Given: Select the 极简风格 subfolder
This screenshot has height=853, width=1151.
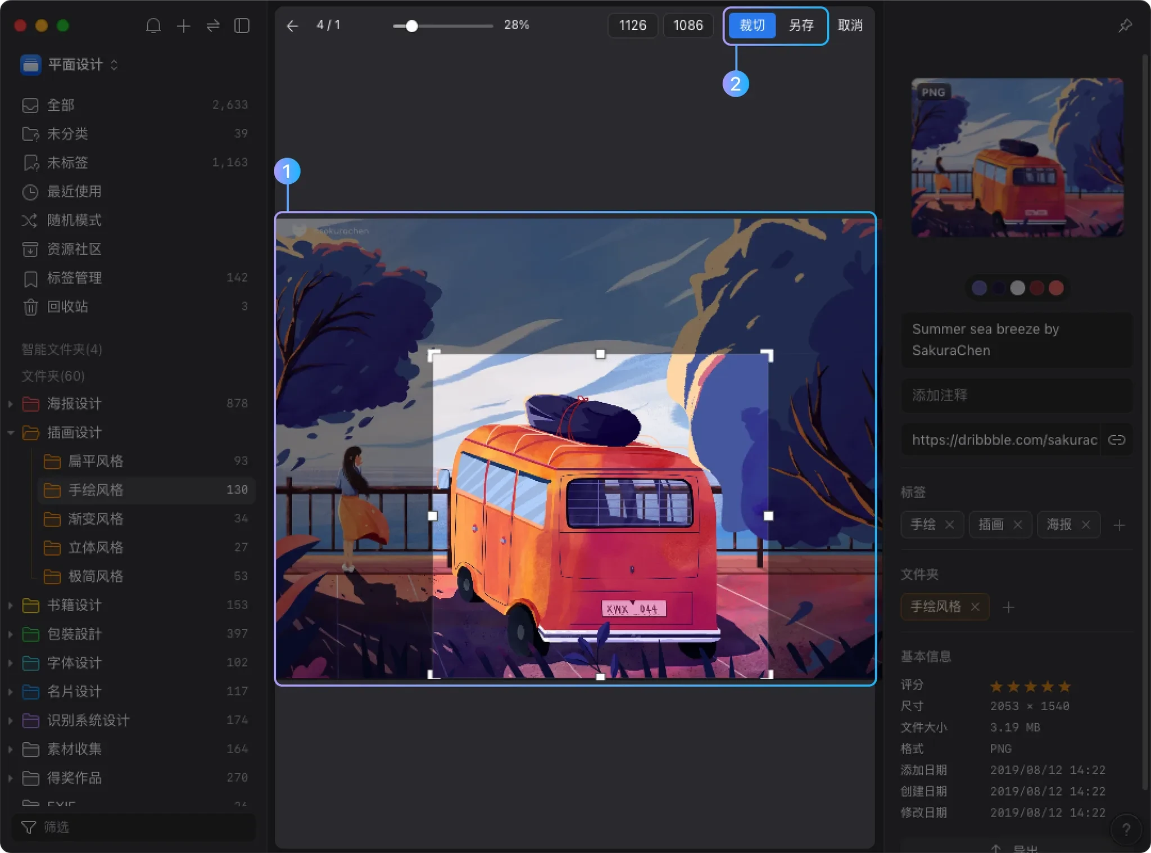Looking at the screenshot, I should [146, 576].
